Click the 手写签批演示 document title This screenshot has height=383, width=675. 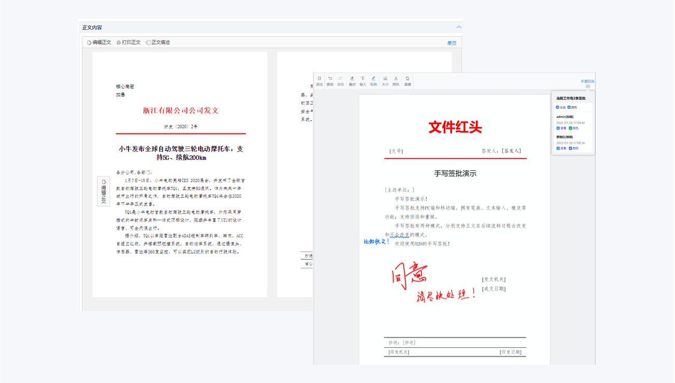click(x=455, y=173)
